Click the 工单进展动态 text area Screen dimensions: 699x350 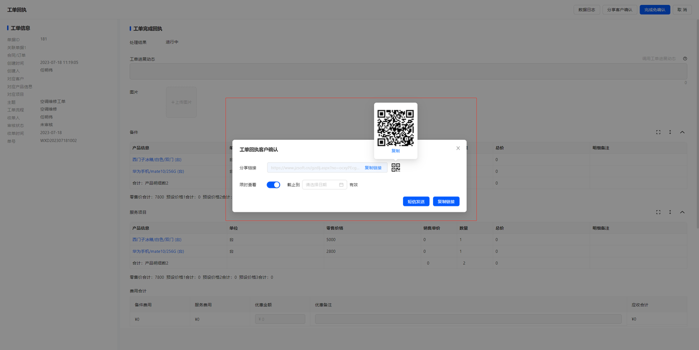click(x=408, y=72)
